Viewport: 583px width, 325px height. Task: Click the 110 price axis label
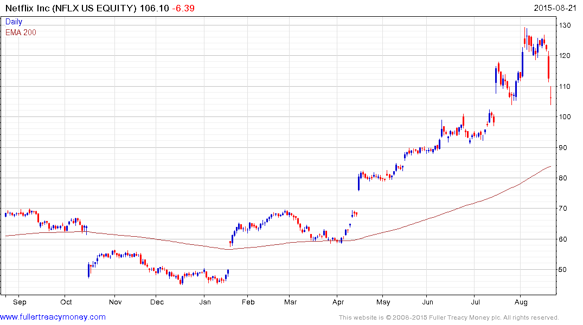click(x=565, y=86)
